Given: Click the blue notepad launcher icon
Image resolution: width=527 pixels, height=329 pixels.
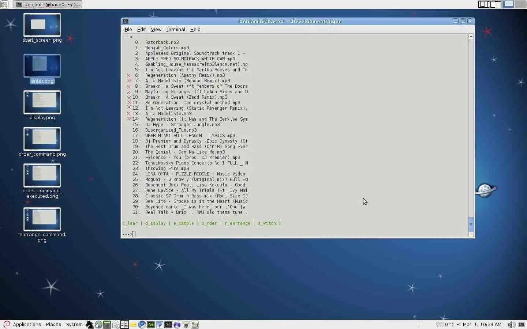Looking at the screenshot, I should click(x=160, y=325).
